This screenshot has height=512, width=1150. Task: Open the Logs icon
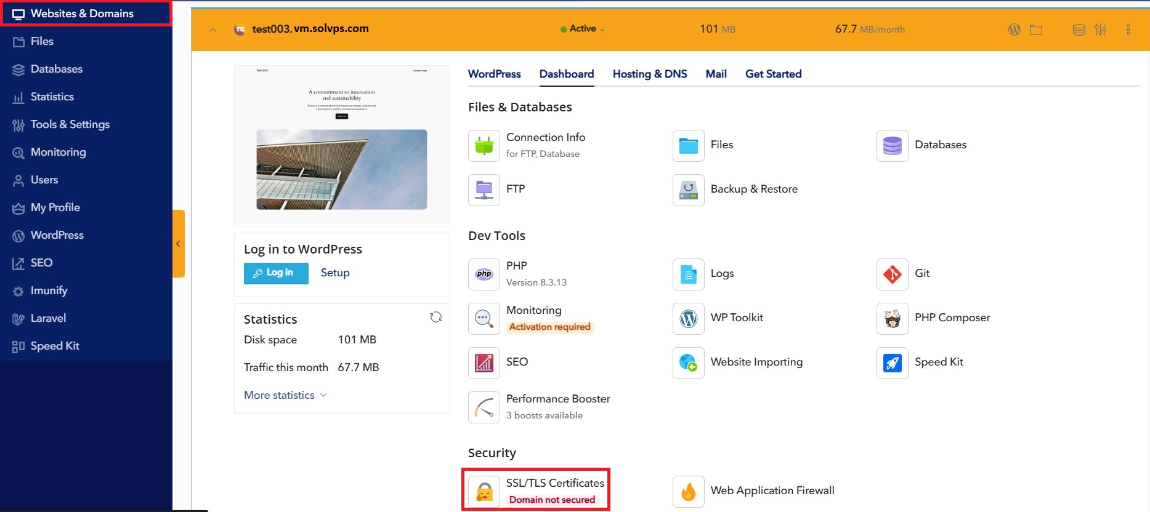click(x=689, y=274)
